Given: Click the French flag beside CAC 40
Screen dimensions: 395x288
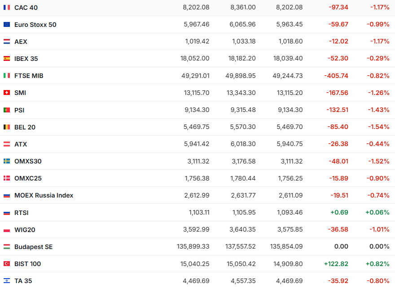Looking at the screenshot, I should coord(7,7).
